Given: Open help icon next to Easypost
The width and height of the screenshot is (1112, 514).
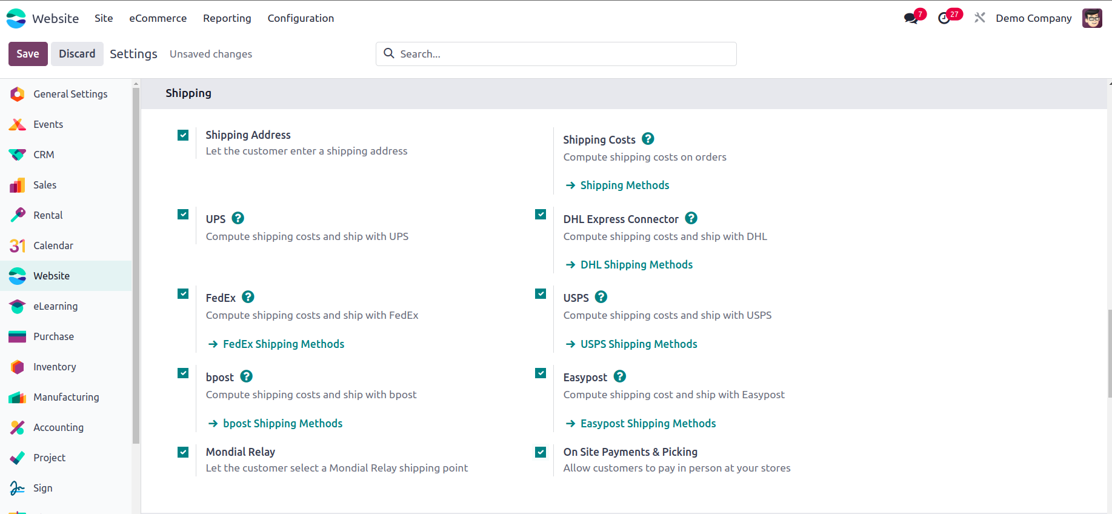Looking at the screenshot, I should click(619, 376).
